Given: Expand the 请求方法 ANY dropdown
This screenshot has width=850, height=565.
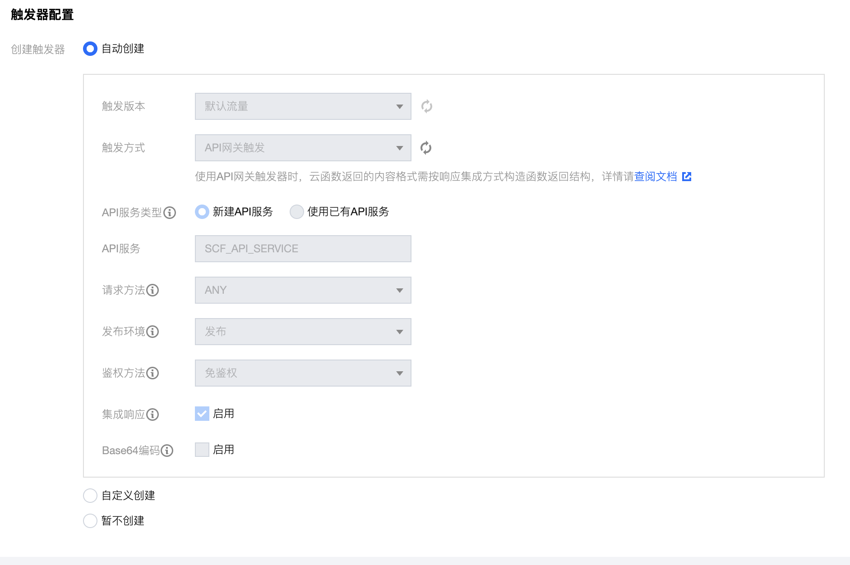Looking at the screenshot, I should (x=303, y=290).
